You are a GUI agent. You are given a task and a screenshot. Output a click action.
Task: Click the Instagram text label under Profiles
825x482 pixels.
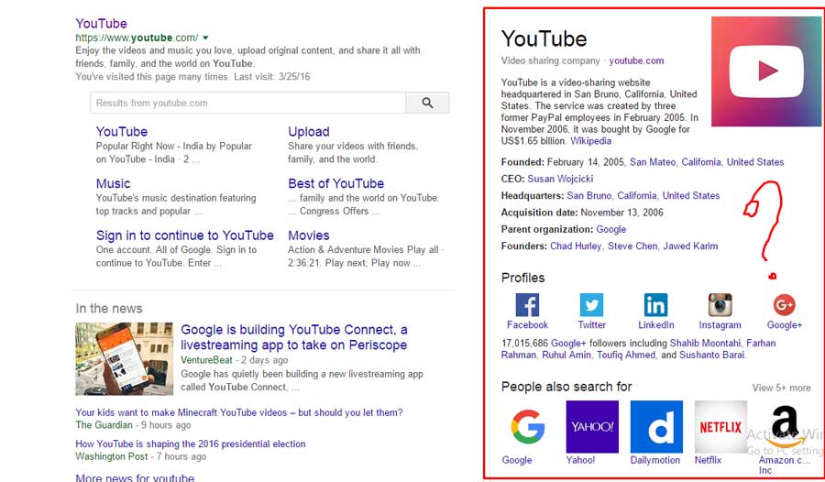point(720,325)
